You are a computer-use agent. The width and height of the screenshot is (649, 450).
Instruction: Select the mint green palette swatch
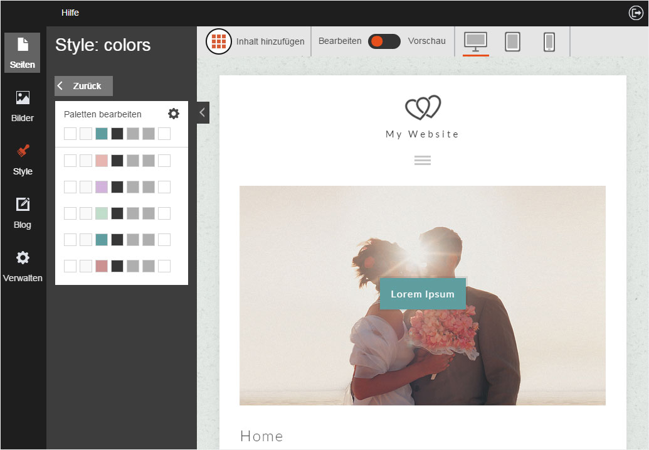pos(102,213)
